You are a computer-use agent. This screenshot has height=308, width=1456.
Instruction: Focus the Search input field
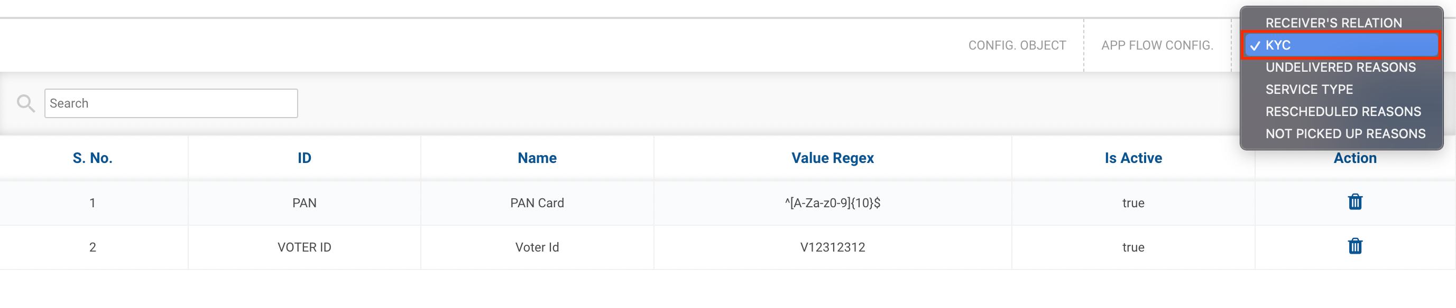pos(171,103)
